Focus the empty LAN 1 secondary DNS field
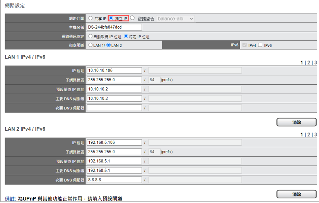Viewport: 319px width, 203px height. coord(114,108)
